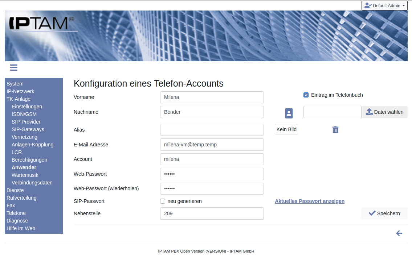
Task: Focus the Alias input field
Action: pos(212,130)
